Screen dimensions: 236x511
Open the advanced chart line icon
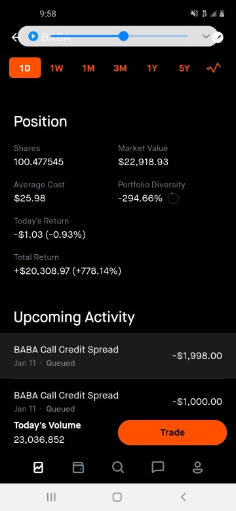(x=214, y=67)
